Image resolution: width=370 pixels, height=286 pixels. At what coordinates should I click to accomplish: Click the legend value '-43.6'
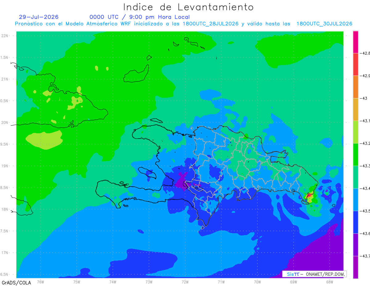coord(365,234)
